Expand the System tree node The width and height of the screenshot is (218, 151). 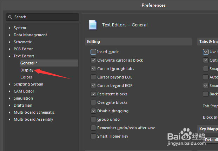pyautogui.click(x=9, y=28)
